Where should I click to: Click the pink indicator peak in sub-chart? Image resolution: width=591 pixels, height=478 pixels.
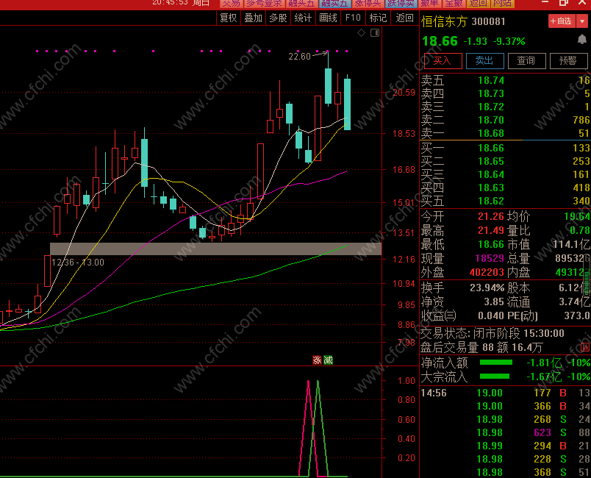pos(309,382)
